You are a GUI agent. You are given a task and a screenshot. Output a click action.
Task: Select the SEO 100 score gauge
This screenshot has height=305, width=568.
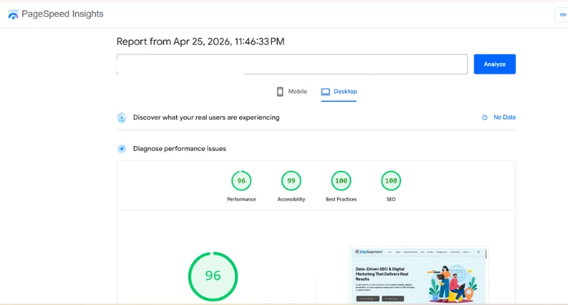[390, 181]
